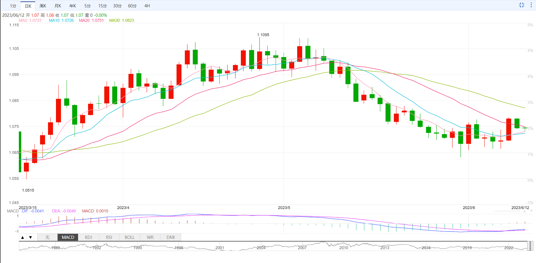Image resolution: width=536 pixels, height=263 pixels.
Task: Switch to the 1分 timeframe tab
Action: [13, 6]
